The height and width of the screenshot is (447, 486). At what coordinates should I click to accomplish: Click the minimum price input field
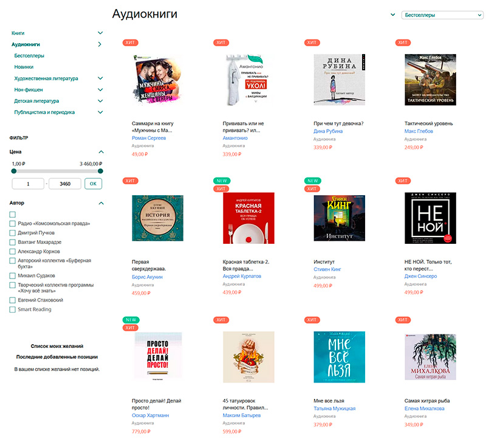(x=28, y=183)
